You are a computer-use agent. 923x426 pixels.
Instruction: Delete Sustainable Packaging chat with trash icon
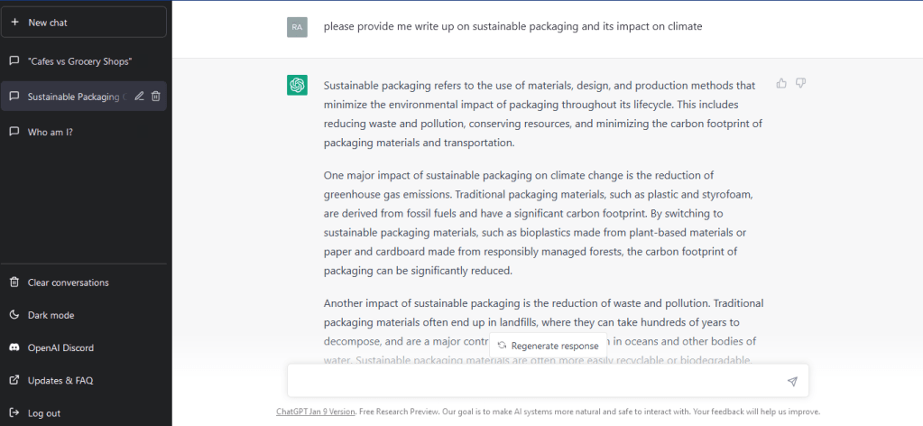(x=156, y=97)
